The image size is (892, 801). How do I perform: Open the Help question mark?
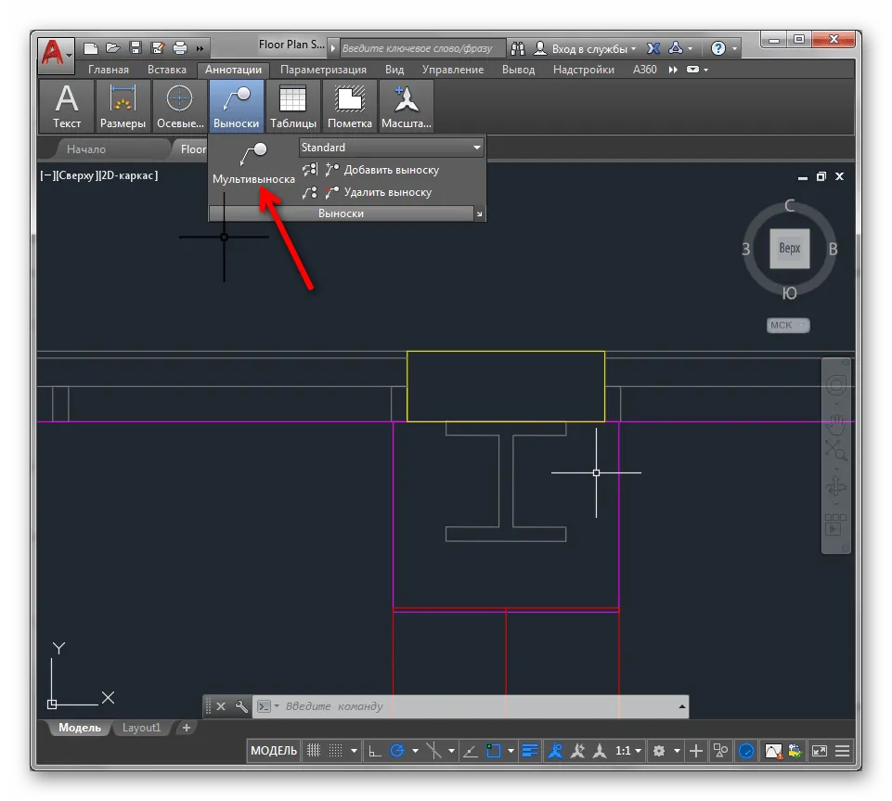tap(718, 48)
